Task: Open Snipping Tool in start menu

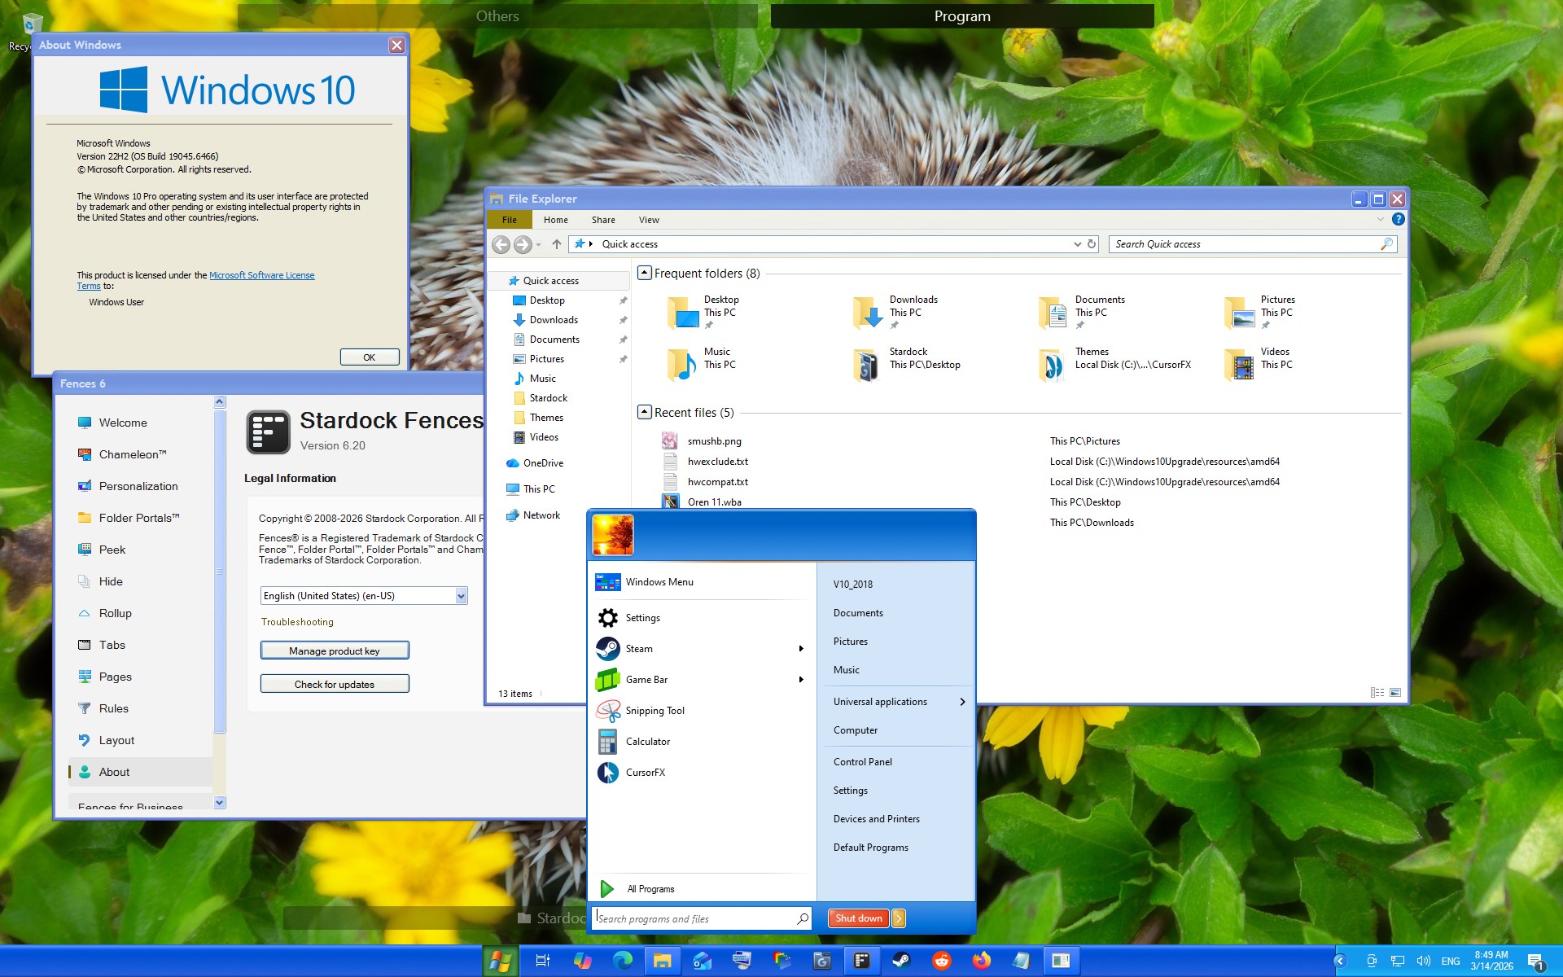Action: (655, 711)
